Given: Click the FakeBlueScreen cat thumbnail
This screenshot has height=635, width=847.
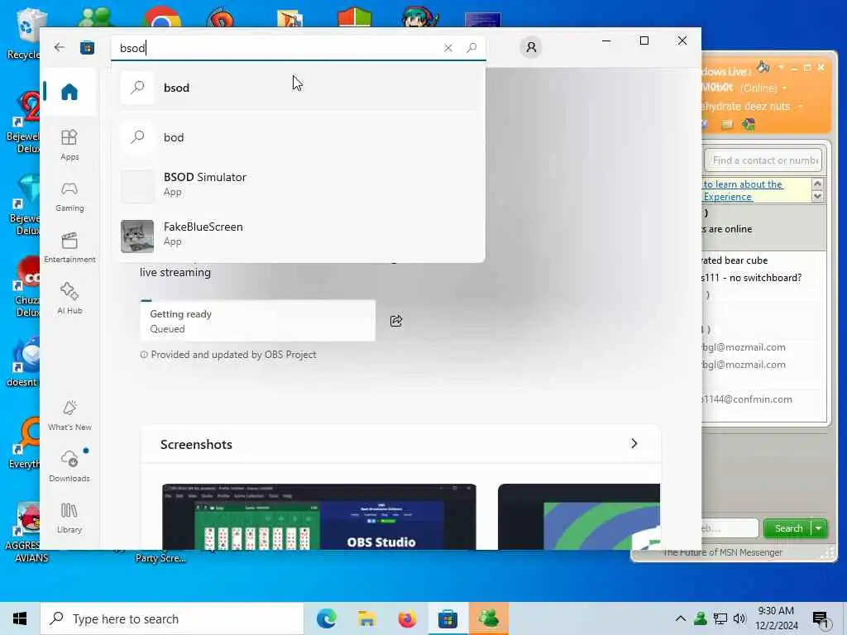Looking at the screenshot, I should pos(137,236).
